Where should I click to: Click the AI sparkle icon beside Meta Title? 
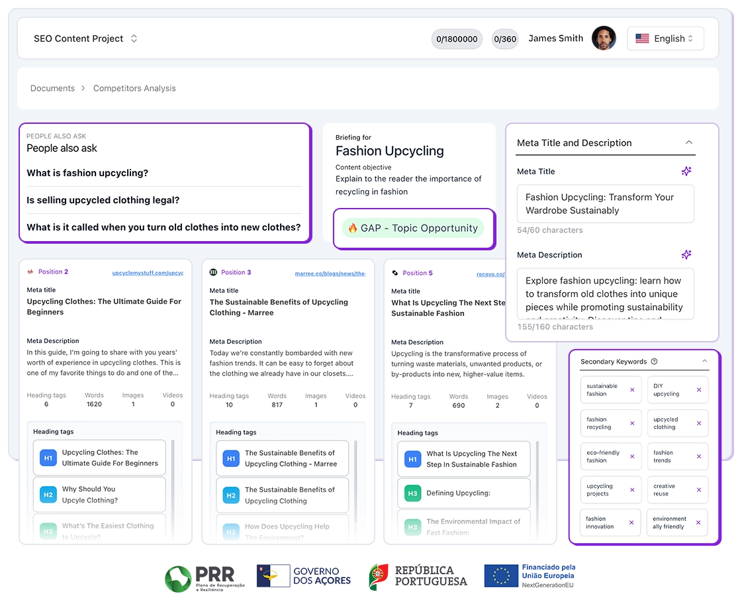click(x=686, y=171)
